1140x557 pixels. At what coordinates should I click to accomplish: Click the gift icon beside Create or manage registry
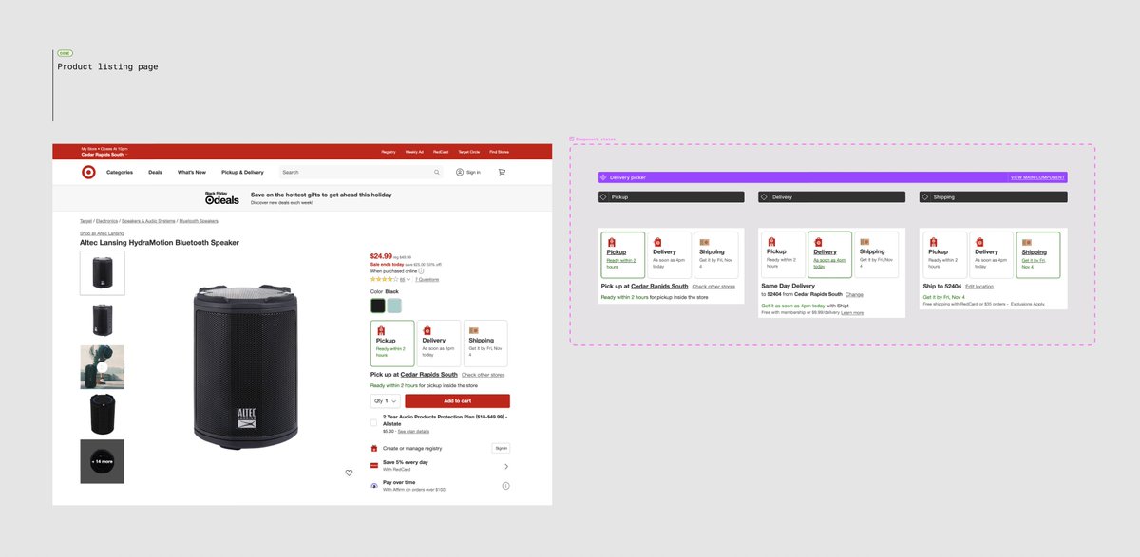(x=374, y=448)
